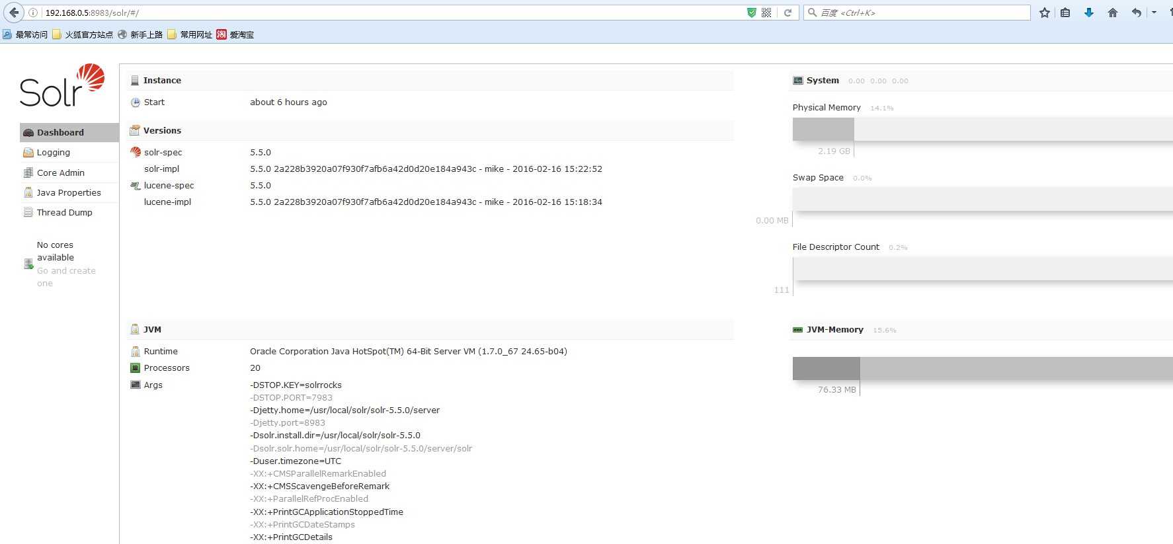Click the Physical Memory usage bar
This screenshot has width=1173, height=544.
pos(983,129)
